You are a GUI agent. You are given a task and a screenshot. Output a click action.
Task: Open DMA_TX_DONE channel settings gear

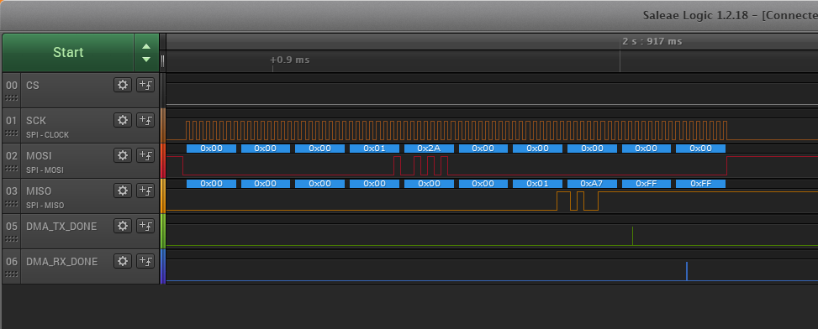(123, 226)
